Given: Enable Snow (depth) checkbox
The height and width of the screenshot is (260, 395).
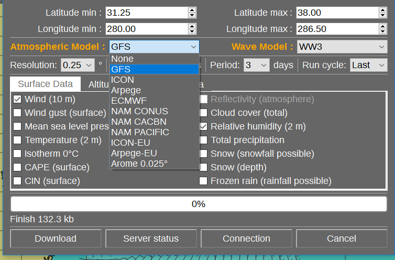Looking at the screenshot, I should [204, 167].
